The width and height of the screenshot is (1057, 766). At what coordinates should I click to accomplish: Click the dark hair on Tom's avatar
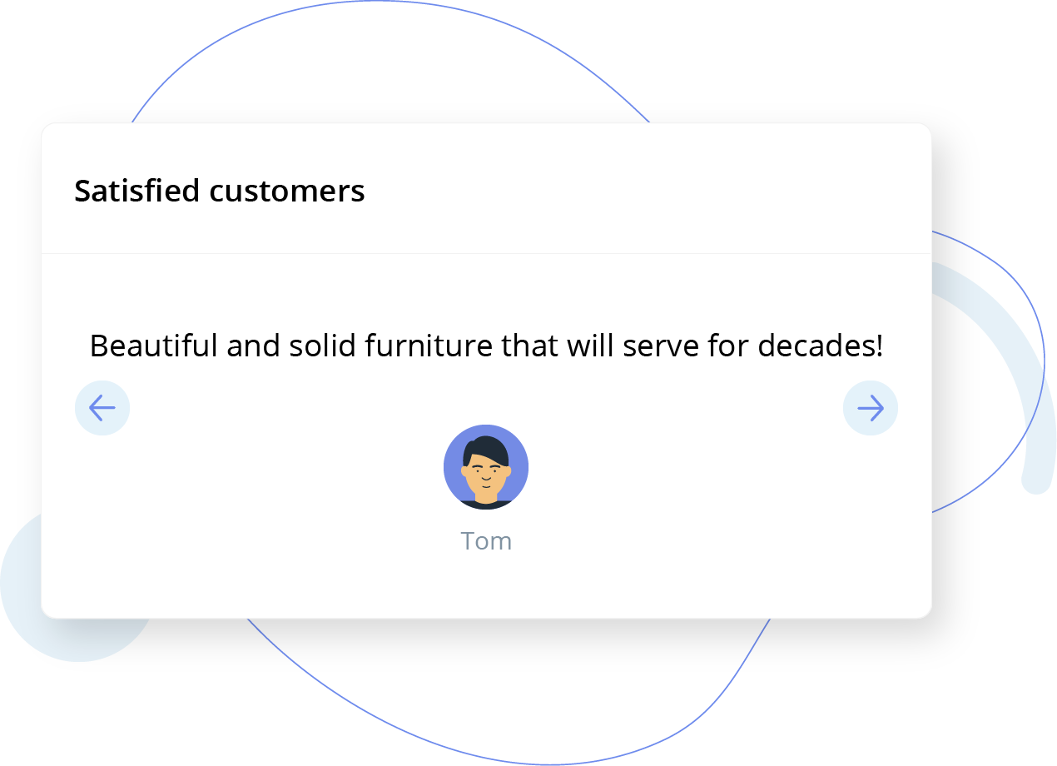point(487,445)
